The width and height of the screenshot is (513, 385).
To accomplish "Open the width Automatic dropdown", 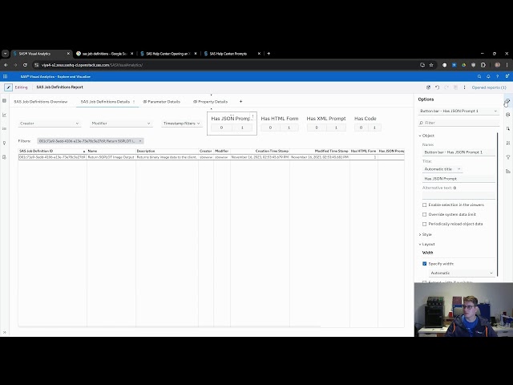I will tap(462, 273).
